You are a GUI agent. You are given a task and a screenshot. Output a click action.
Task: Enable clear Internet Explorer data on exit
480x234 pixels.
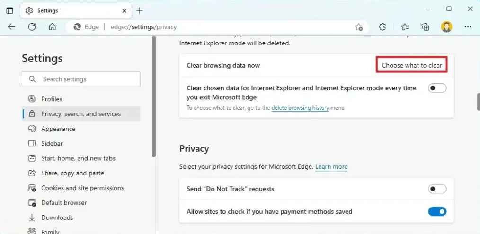[437, 88]
